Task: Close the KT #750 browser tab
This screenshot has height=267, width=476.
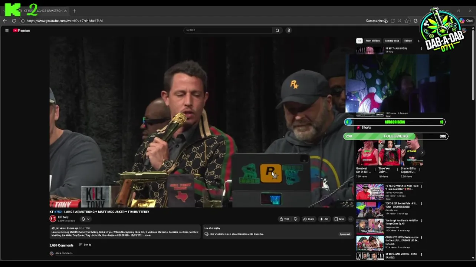Action: pos(65,11)
